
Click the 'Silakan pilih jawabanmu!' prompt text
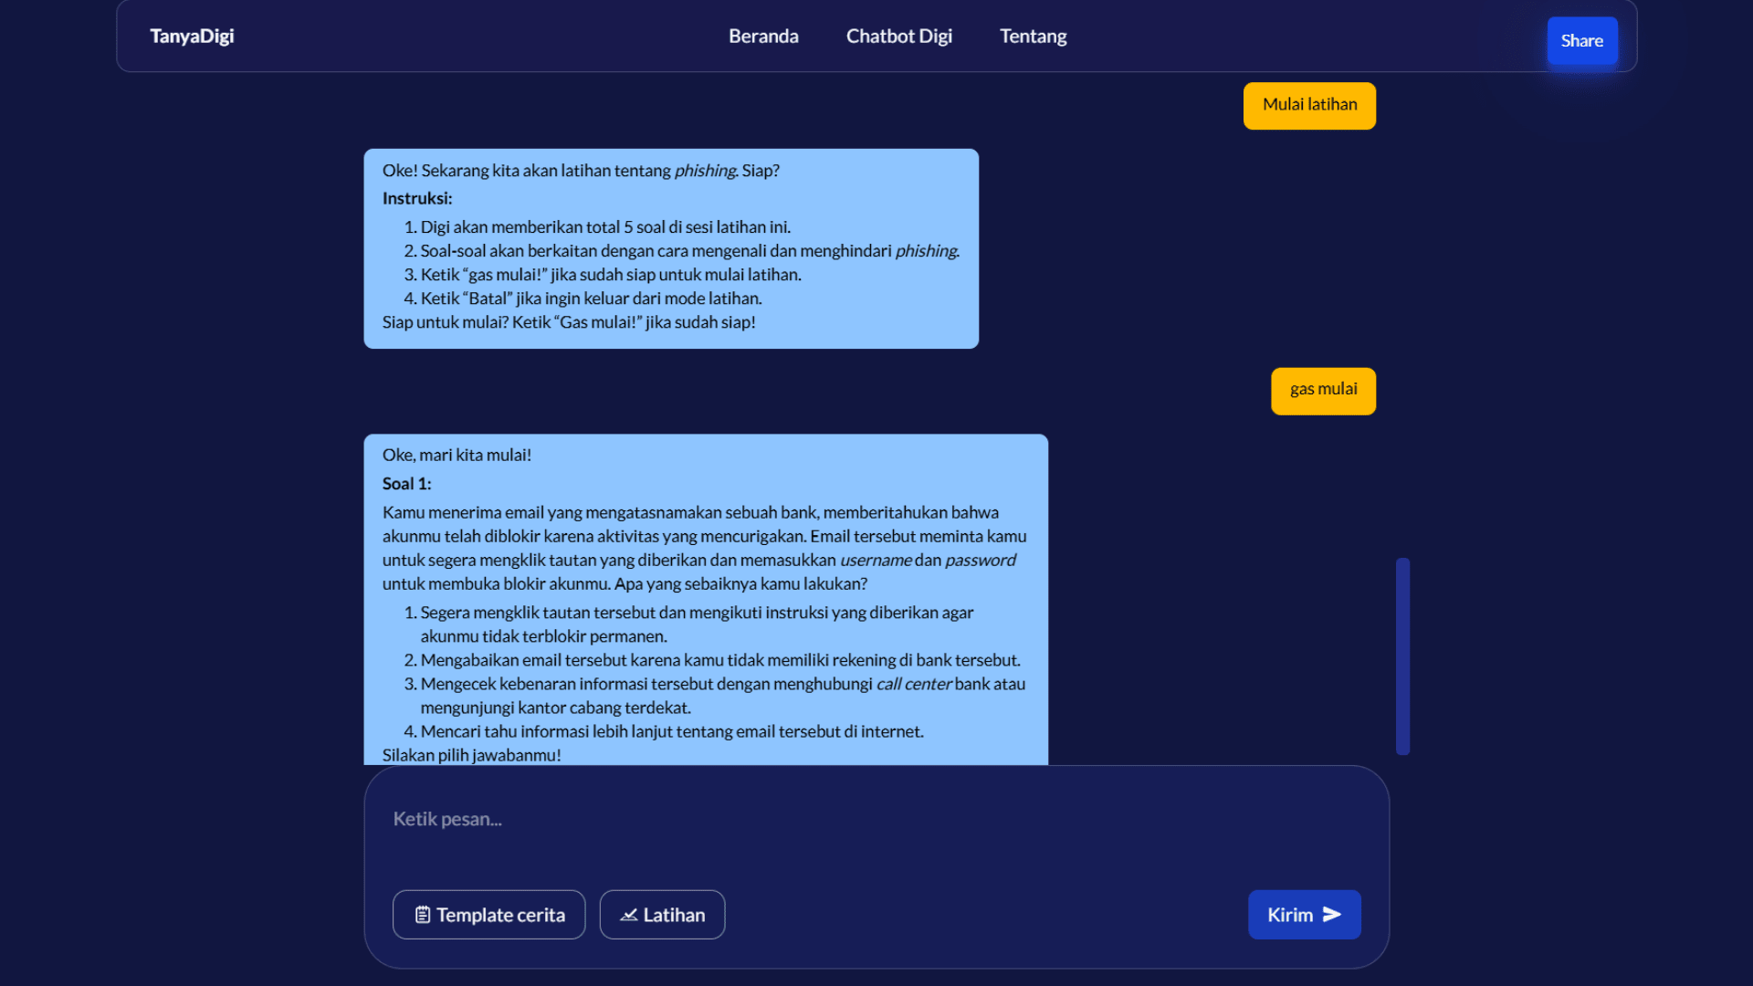pos(471,755)
